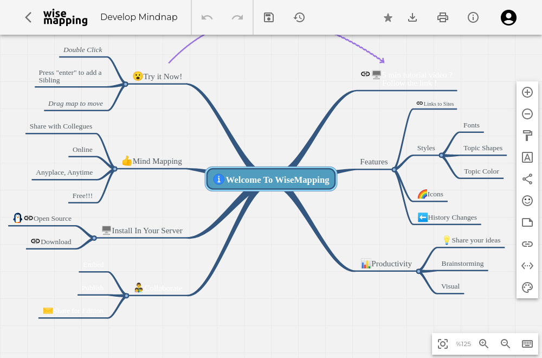Image resolution: width=542 pixels, height=358 pixels.
Task: Select the Try it Now! topic
Action: [x=163, y=76]
